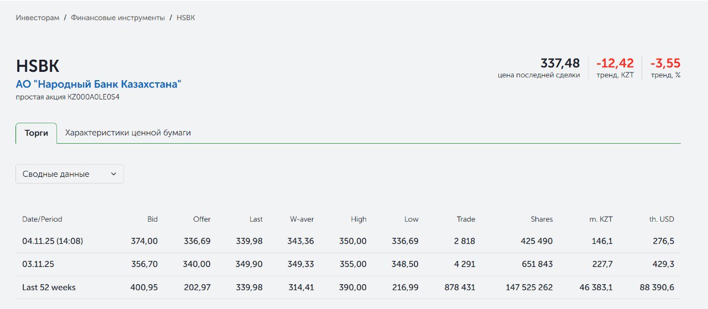Click the Bid column header
Image resolution: width=708 pixels, height=309 pixels.
pyautogui.click(x=152, y=219)
